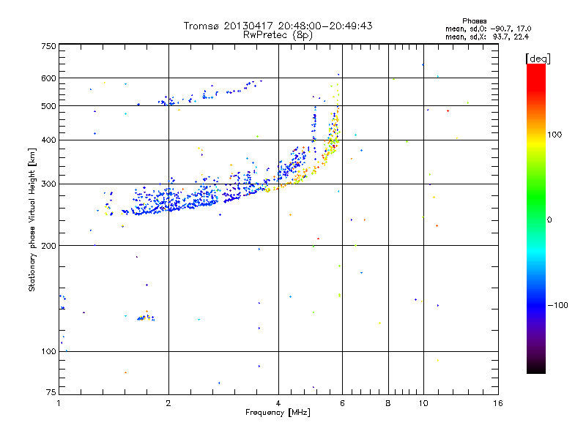Click the "16" frequency axis tick label
Screen dimensions: 586x439
(498, 403)
